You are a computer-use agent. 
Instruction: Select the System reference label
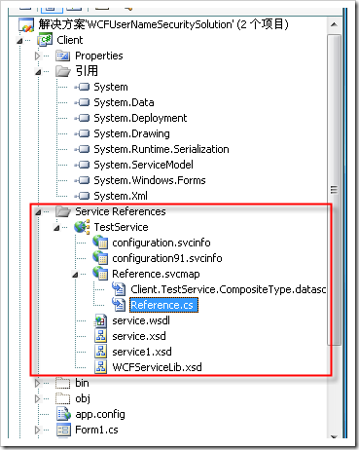click(x=111, y=87)
